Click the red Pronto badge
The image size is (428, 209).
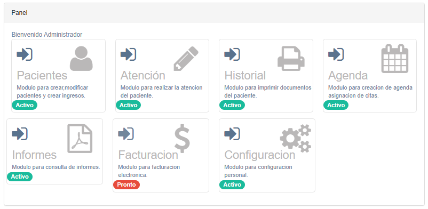pyautogui.click(x=126, y=184)
